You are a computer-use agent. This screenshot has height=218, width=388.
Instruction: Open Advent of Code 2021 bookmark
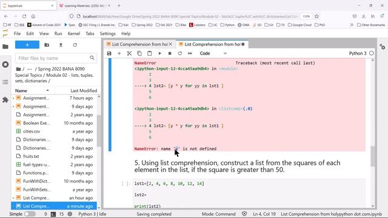pyautogui.click(x=44, y=25)
